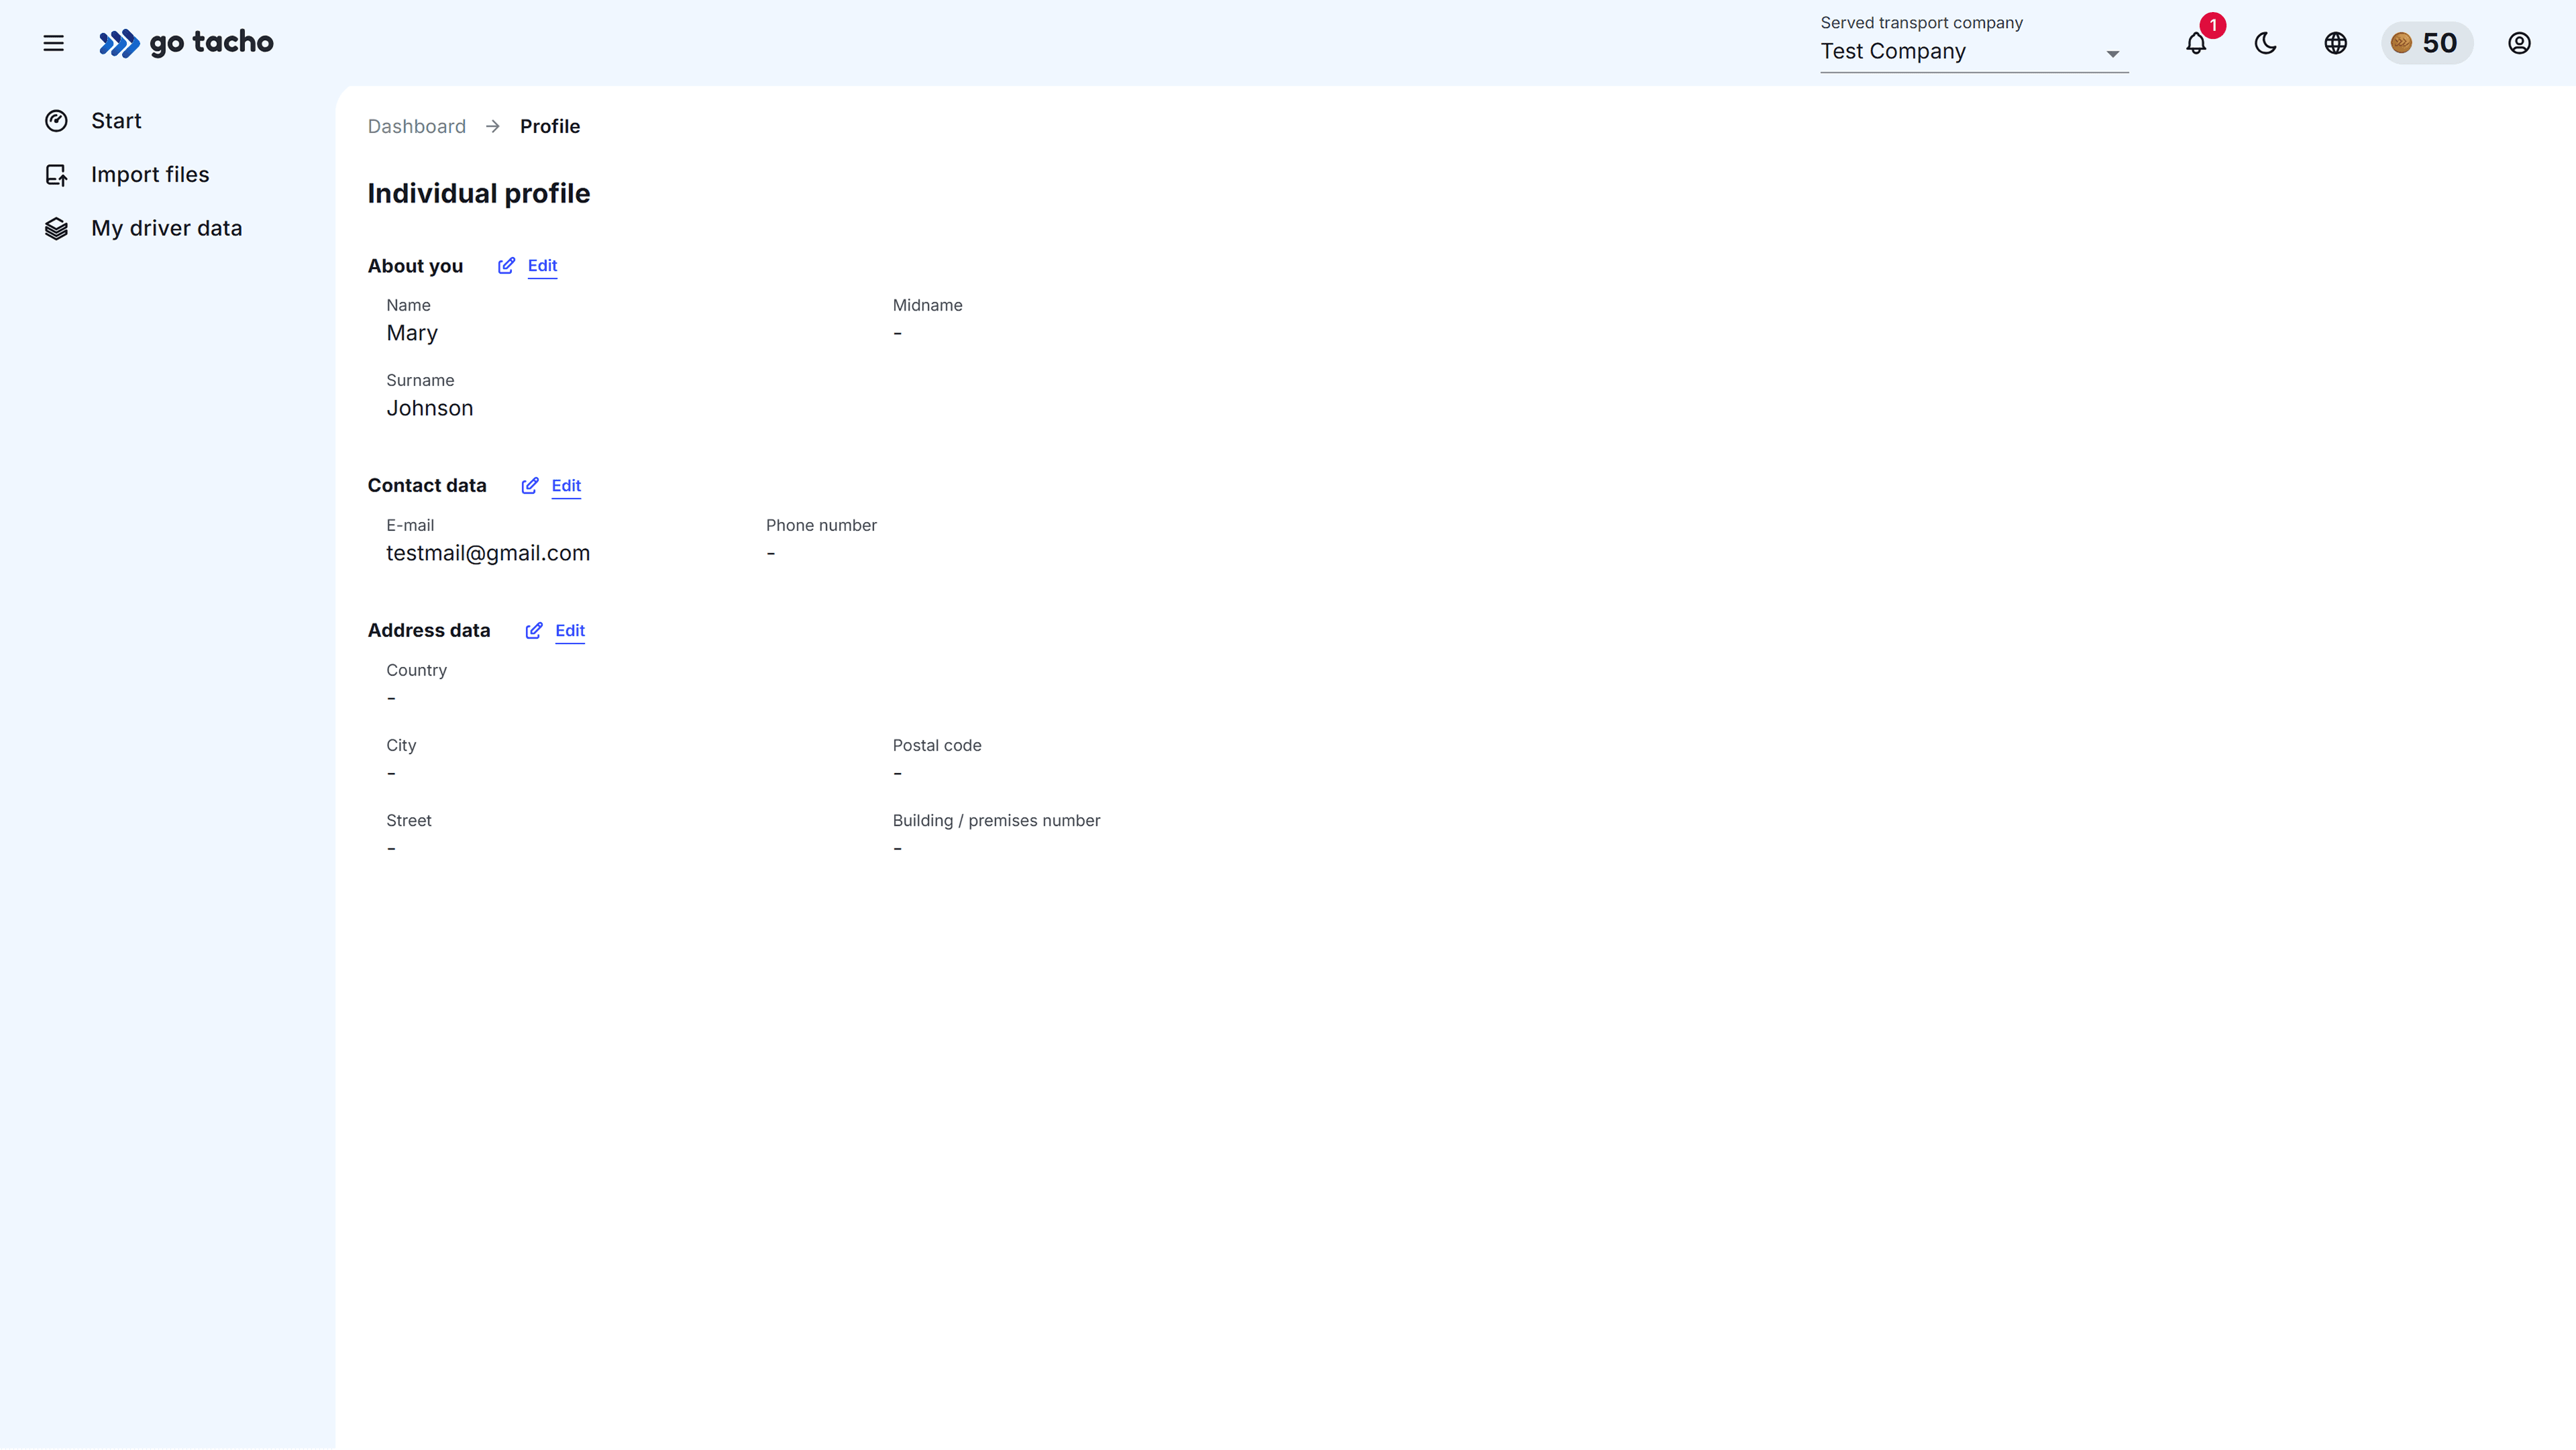2576x1450 pixels.
Task: Select the surname value Johnson
Action: click(430, 408)
